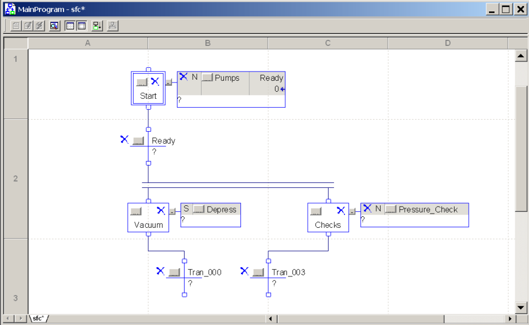Open the Pressure_Check action ellipsis button
The image size is (529, 325).
[x=390, y=209]
